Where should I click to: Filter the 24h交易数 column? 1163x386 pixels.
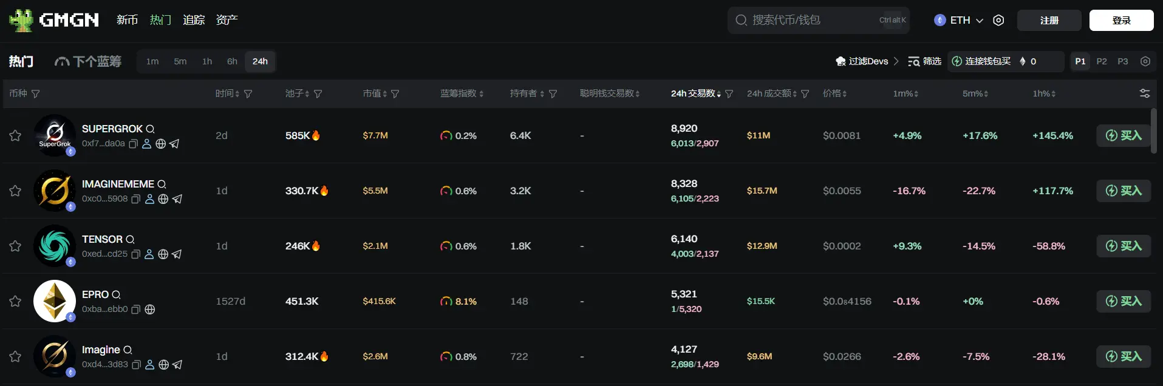729,94
